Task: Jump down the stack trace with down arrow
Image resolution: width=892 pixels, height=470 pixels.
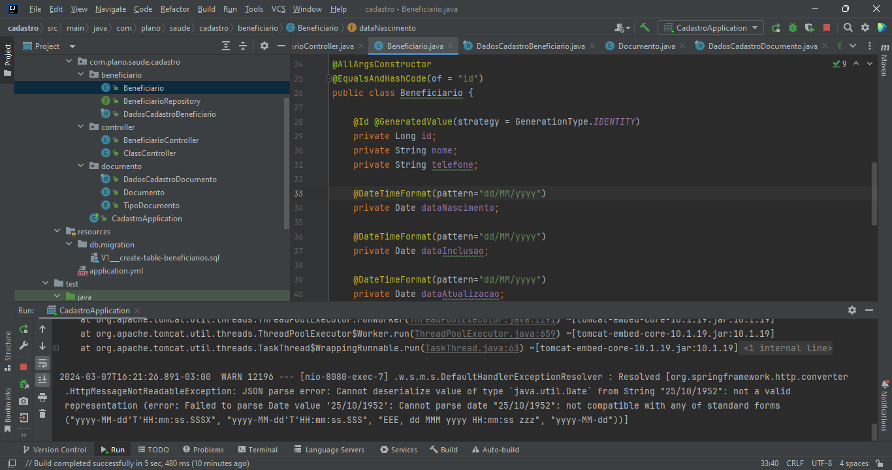Action: [42, 346]
